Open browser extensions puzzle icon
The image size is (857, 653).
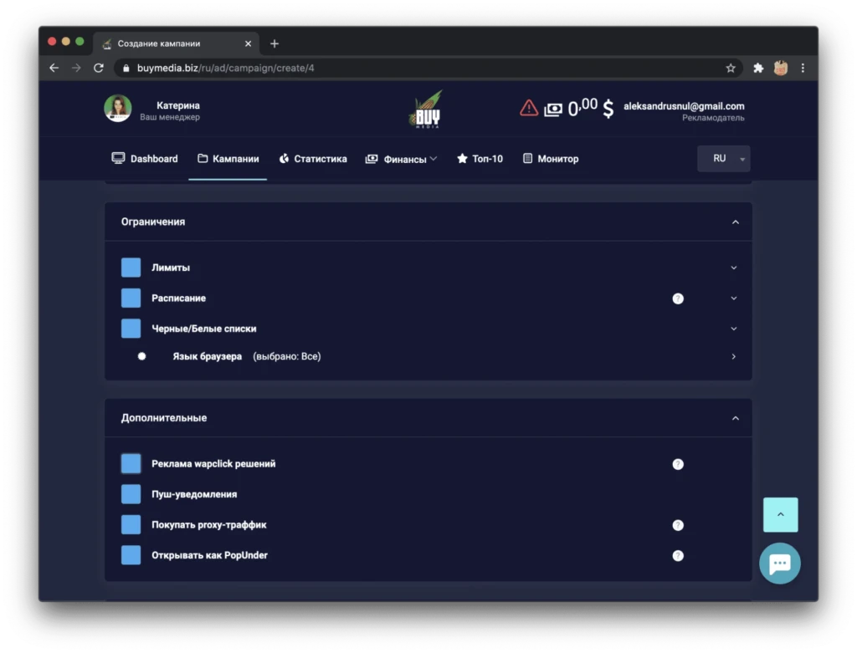[758, 69]
